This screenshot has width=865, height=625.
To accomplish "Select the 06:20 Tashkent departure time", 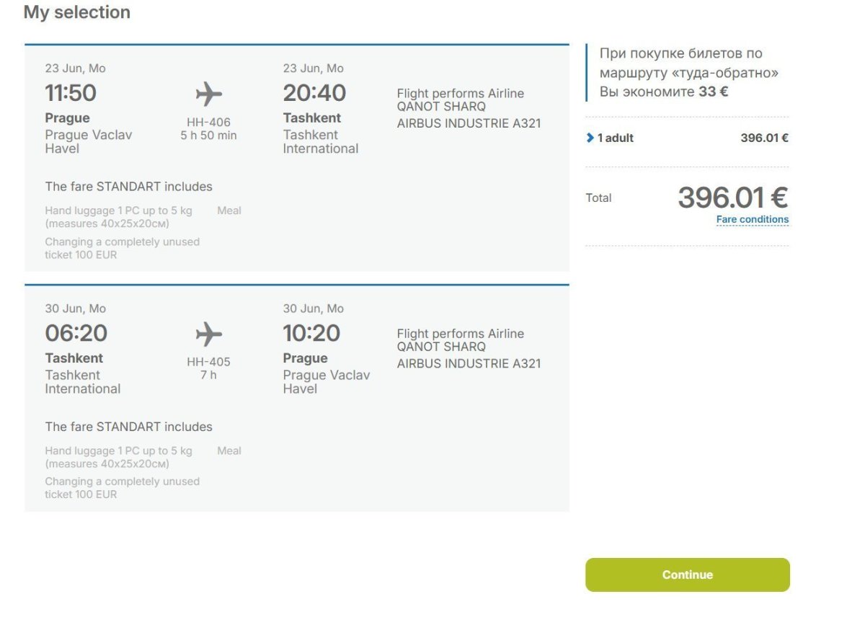I will pos(76,333).
